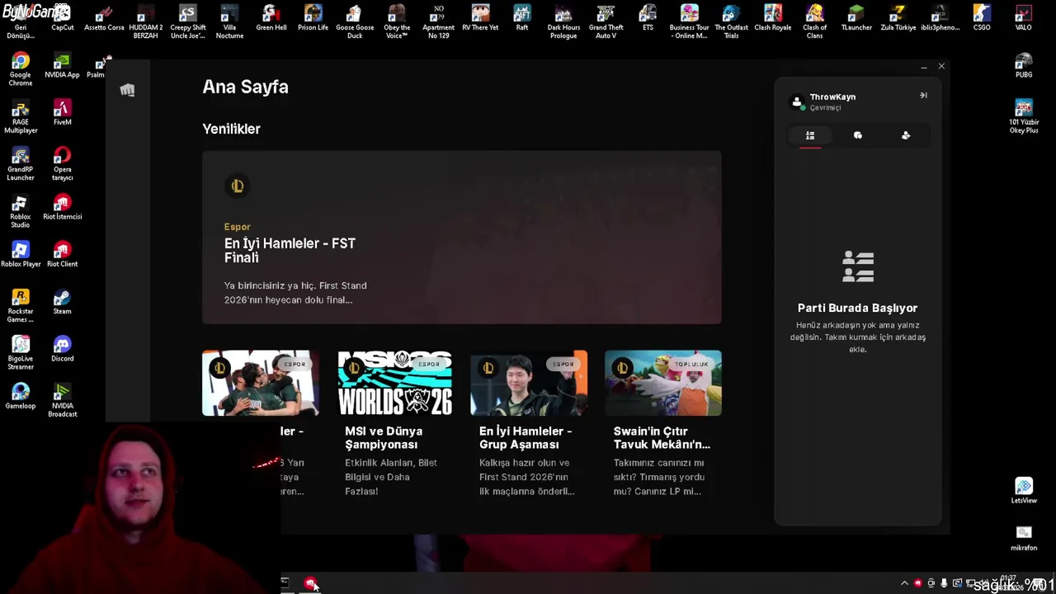This screenshot has width=1056, height=594.
Task: Open Zula Türkiye desktop icon
Action: point(898,18)
